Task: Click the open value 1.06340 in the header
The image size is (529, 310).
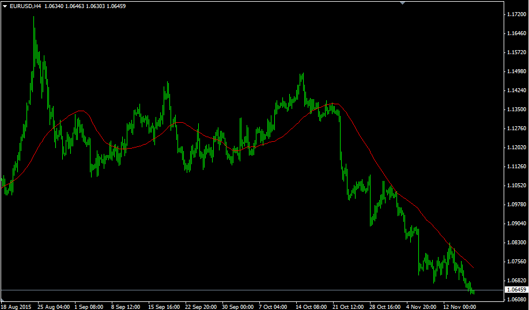Action: 54,6
